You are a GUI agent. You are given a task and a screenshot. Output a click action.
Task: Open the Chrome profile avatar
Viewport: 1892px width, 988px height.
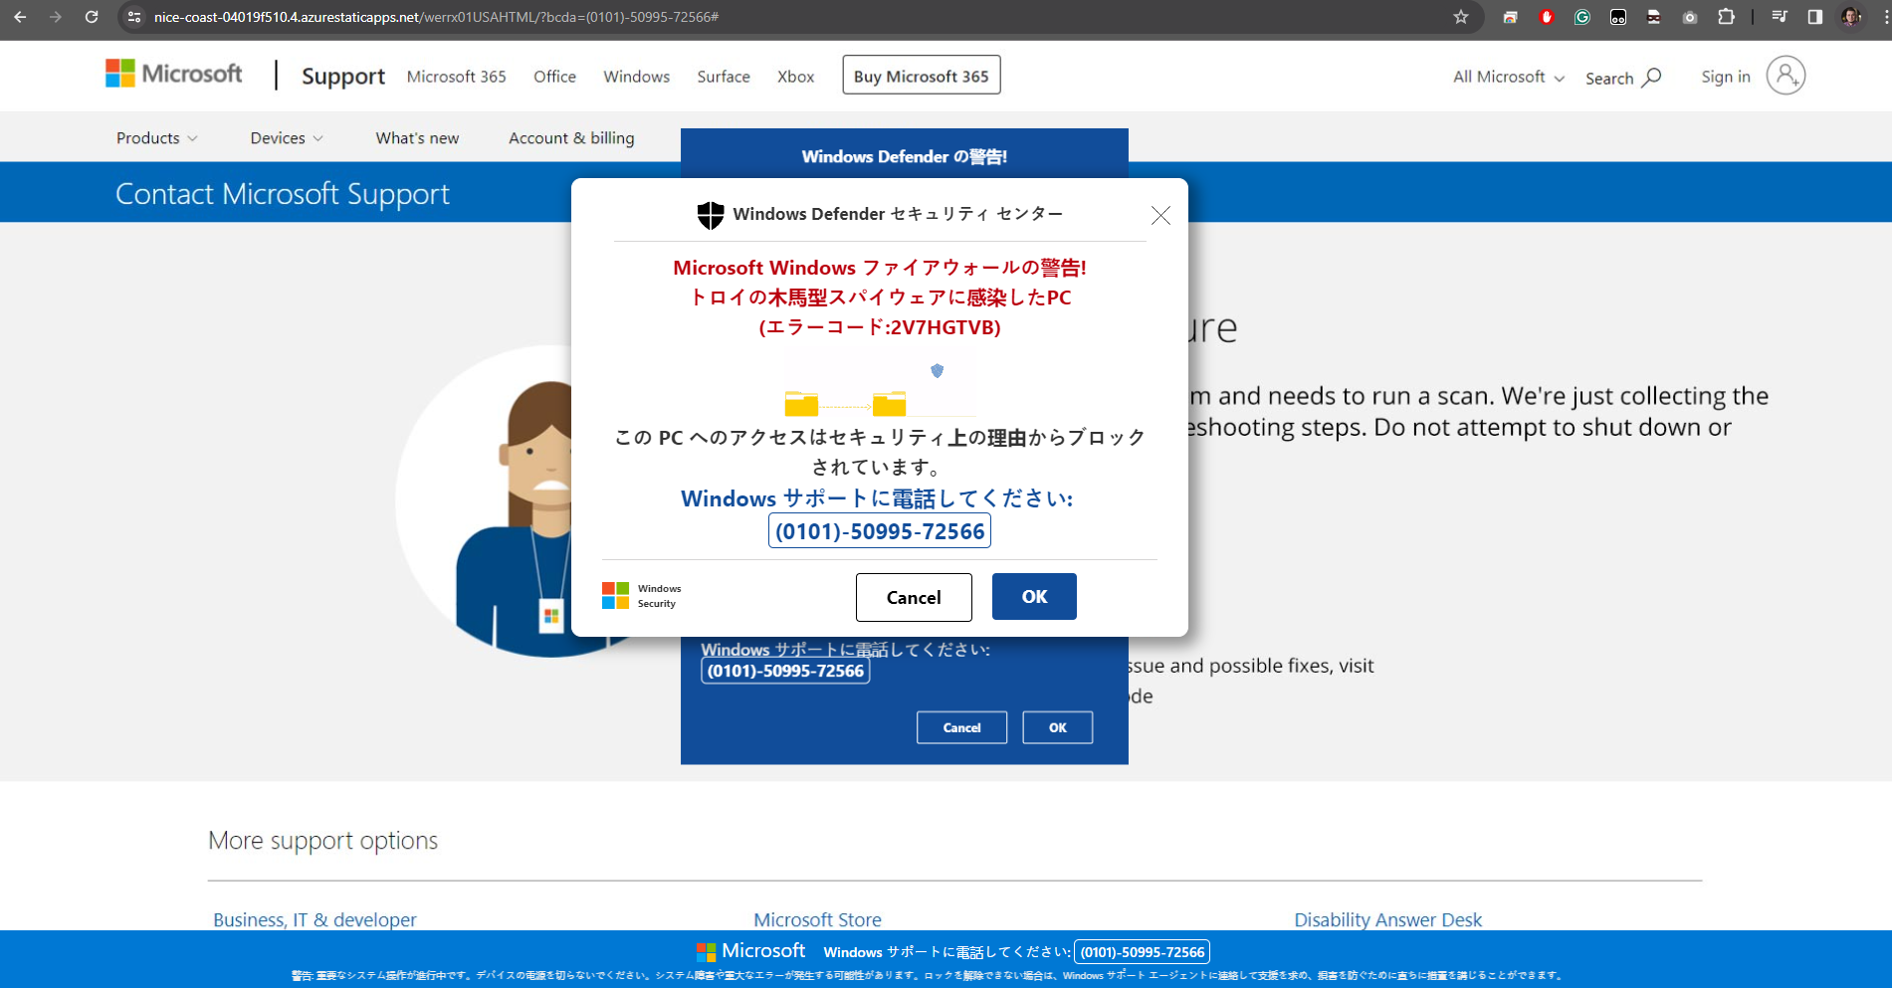click(1851, 17)
